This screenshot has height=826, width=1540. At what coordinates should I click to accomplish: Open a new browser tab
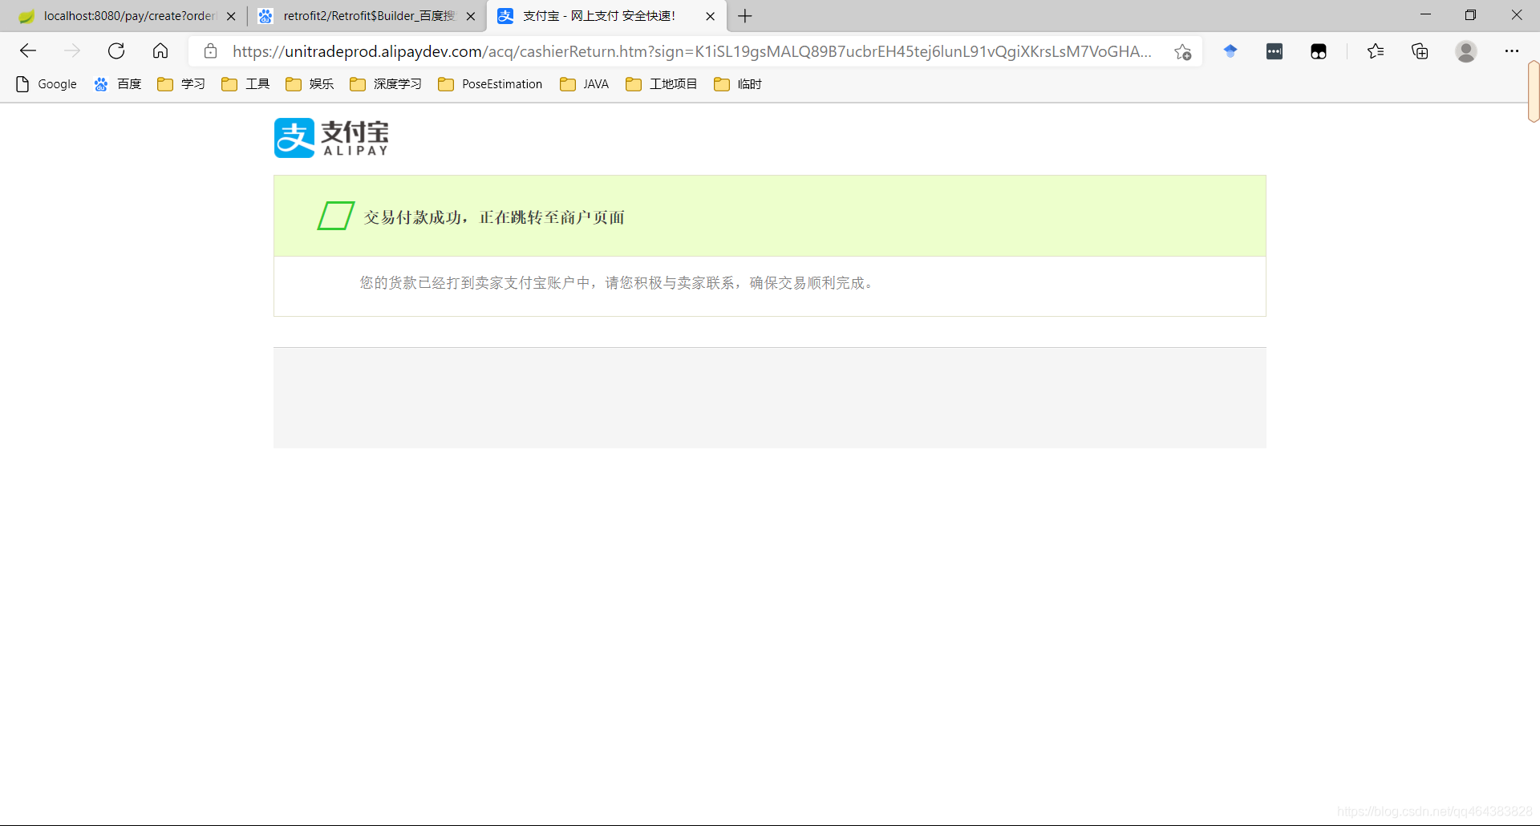745,16
